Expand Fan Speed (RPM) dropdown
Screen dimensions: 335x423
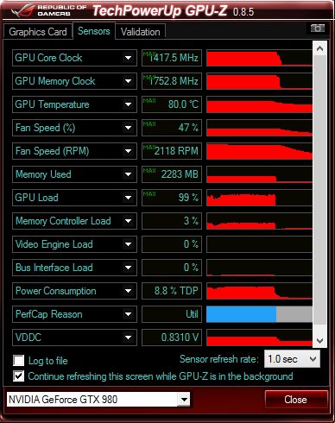click(128, 151)
